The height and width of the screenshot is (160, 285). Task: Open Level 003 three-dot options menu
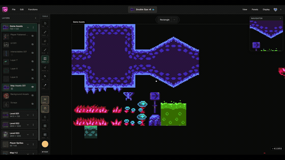33,134
